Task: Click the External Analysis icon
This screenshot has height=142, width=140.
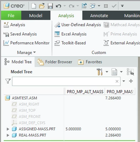Action: (106, 43)
